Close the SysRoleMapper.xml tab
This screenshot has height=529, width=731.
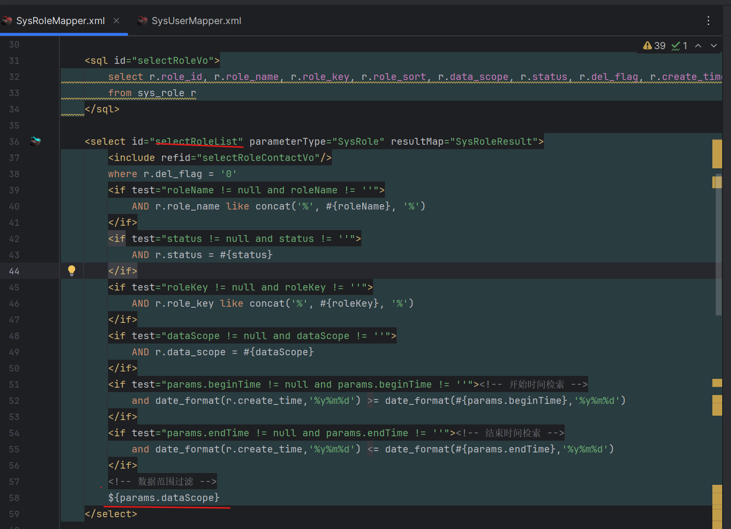[x=116, y=21]
